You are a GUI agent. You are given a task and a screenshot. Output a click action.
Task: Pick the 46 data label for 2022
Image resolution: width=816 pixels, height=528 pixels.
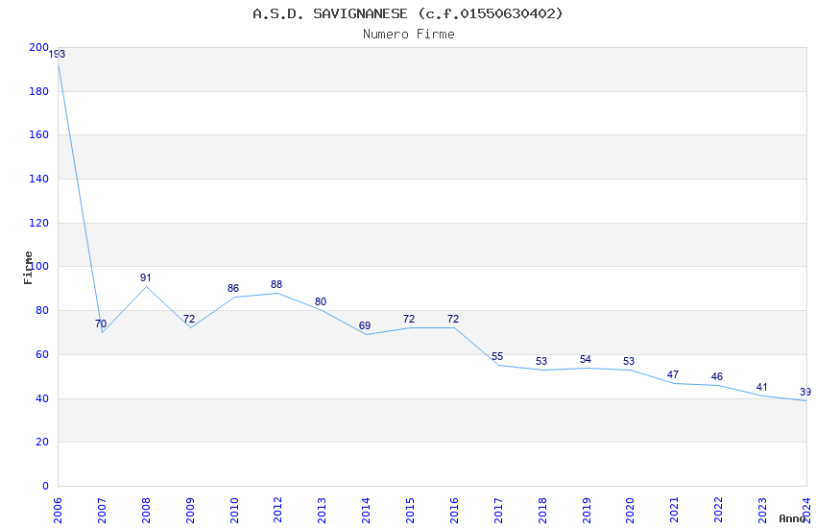(x=717, y=376)
